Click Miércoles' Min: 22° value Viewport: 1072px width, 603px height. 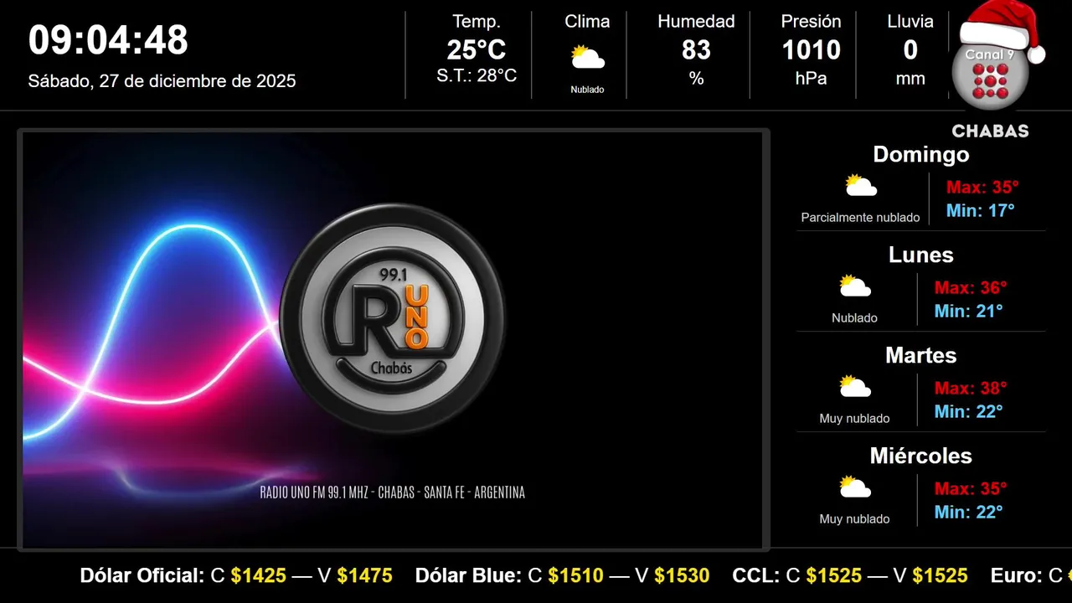tap(969, 512)
